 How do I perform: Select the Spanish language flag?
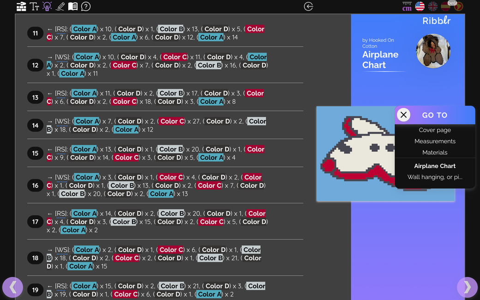(445, 6)
